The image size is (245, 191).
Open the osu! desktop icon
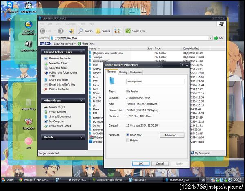(29, 143)
